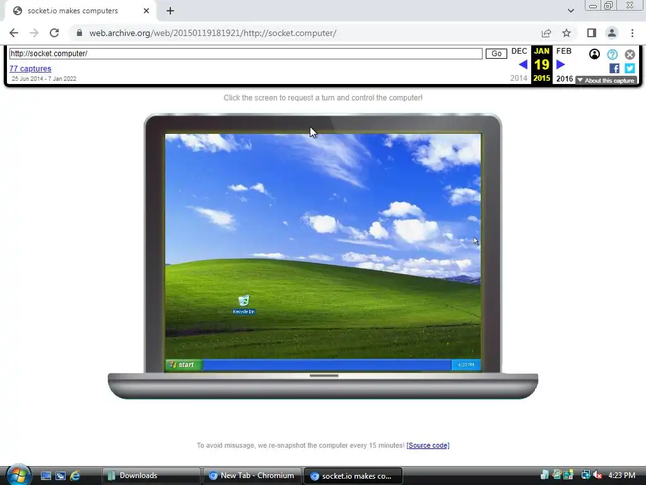View site information lock icon

coord(79,33)
